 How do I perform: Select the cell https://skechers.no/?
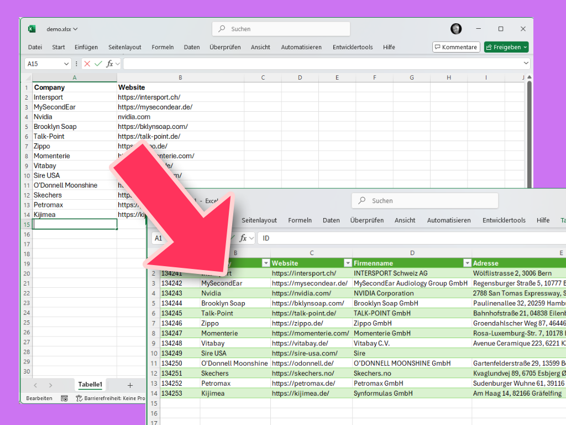point(312,374)
